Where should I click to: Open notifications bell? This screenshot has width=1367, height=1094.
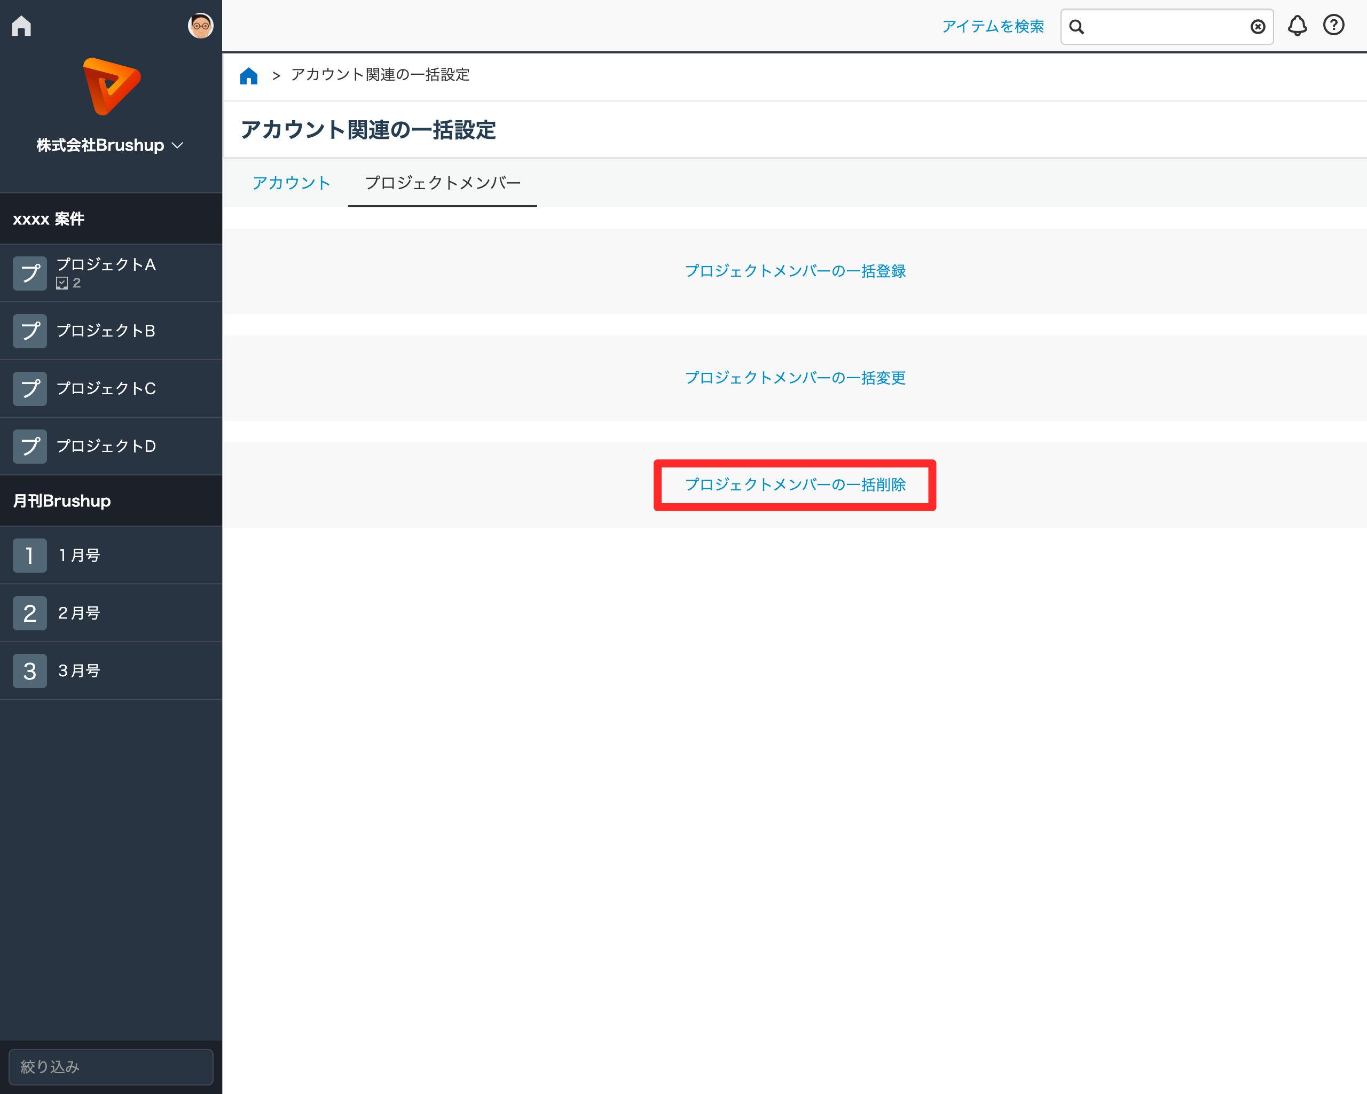(1297, 26)
